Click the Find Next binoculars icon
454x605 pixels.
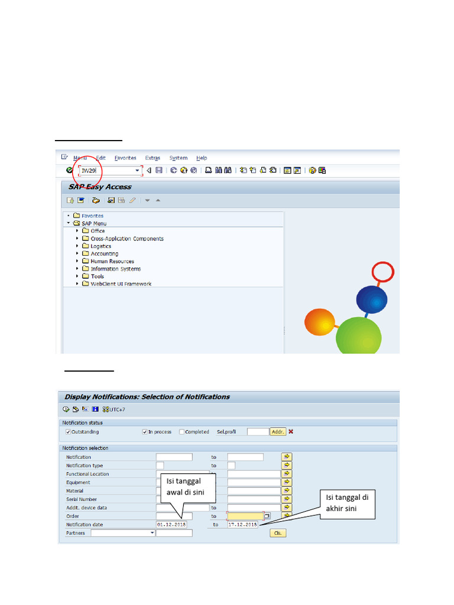click(228, 170)
